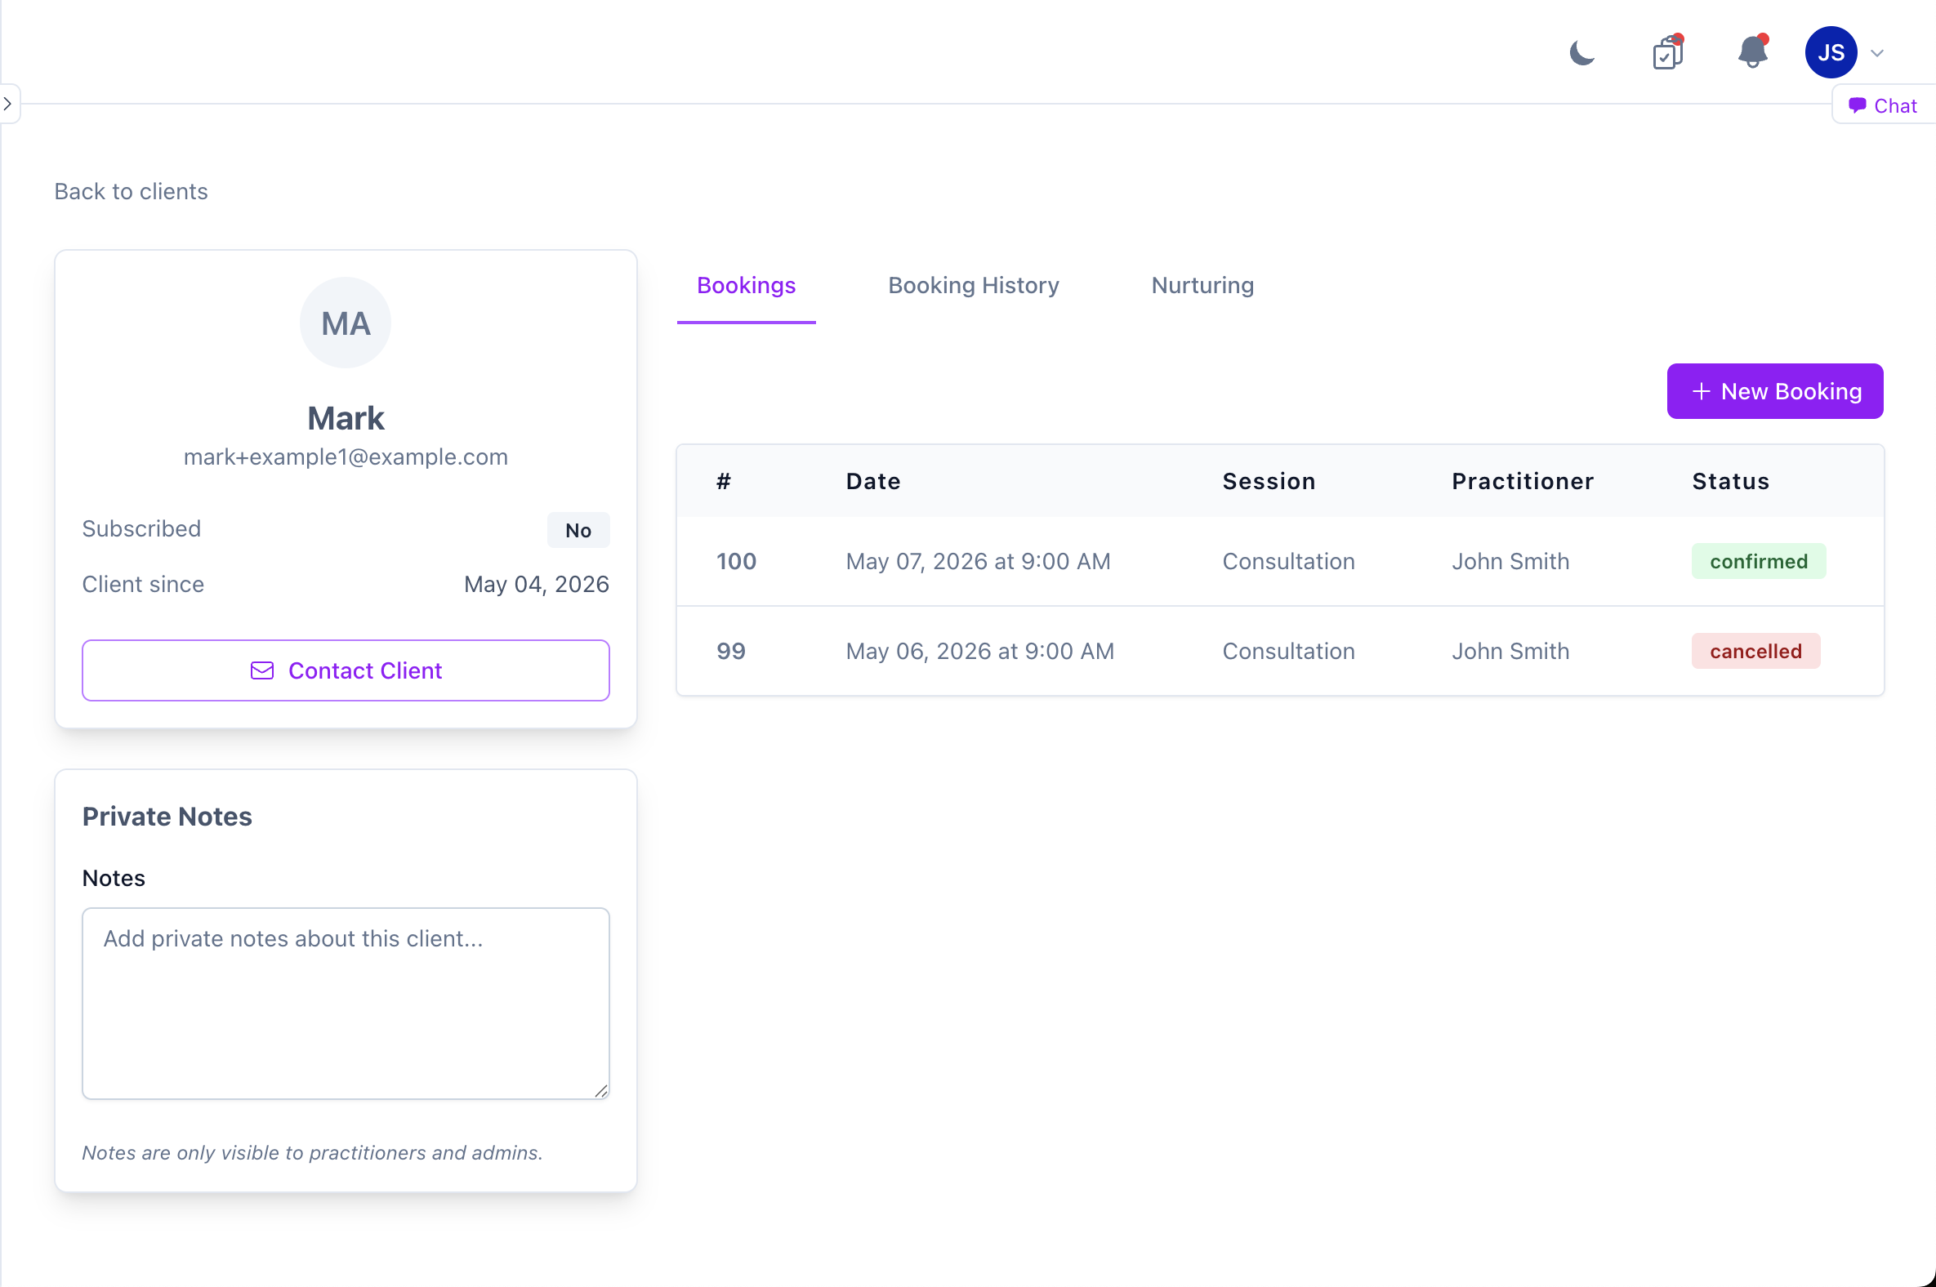This screenshot has width=1936, height=1287.
Task: Toggle dark mode moon icon
Action: (x=1582, y=53)
